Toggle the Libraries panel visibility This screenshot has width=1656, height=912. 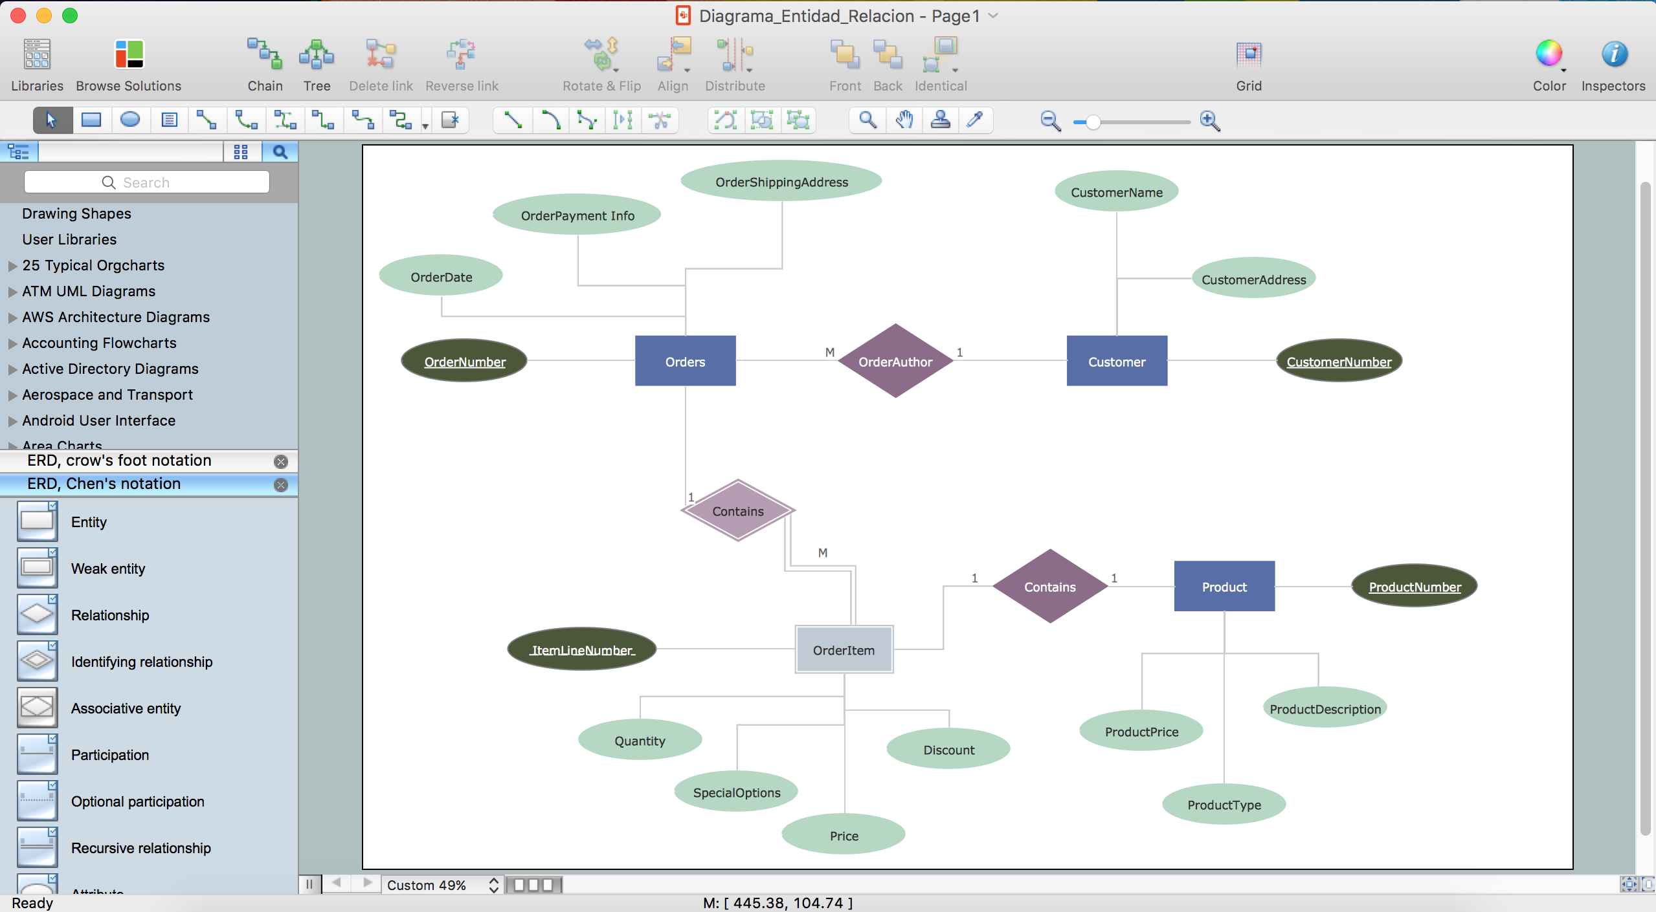pyautogui.click(x=36, y=63)
